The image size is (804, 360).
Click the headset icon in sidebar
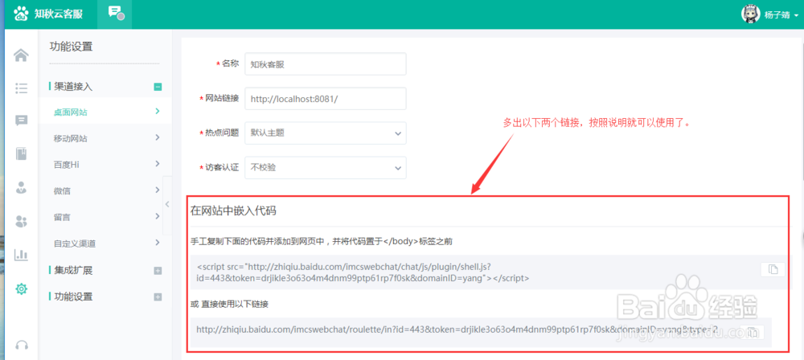21,345
